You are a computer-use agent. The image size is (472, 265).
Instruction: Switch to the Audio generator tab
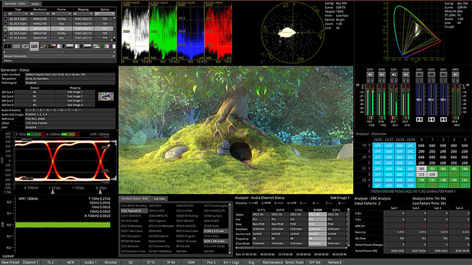click(36, 4)
